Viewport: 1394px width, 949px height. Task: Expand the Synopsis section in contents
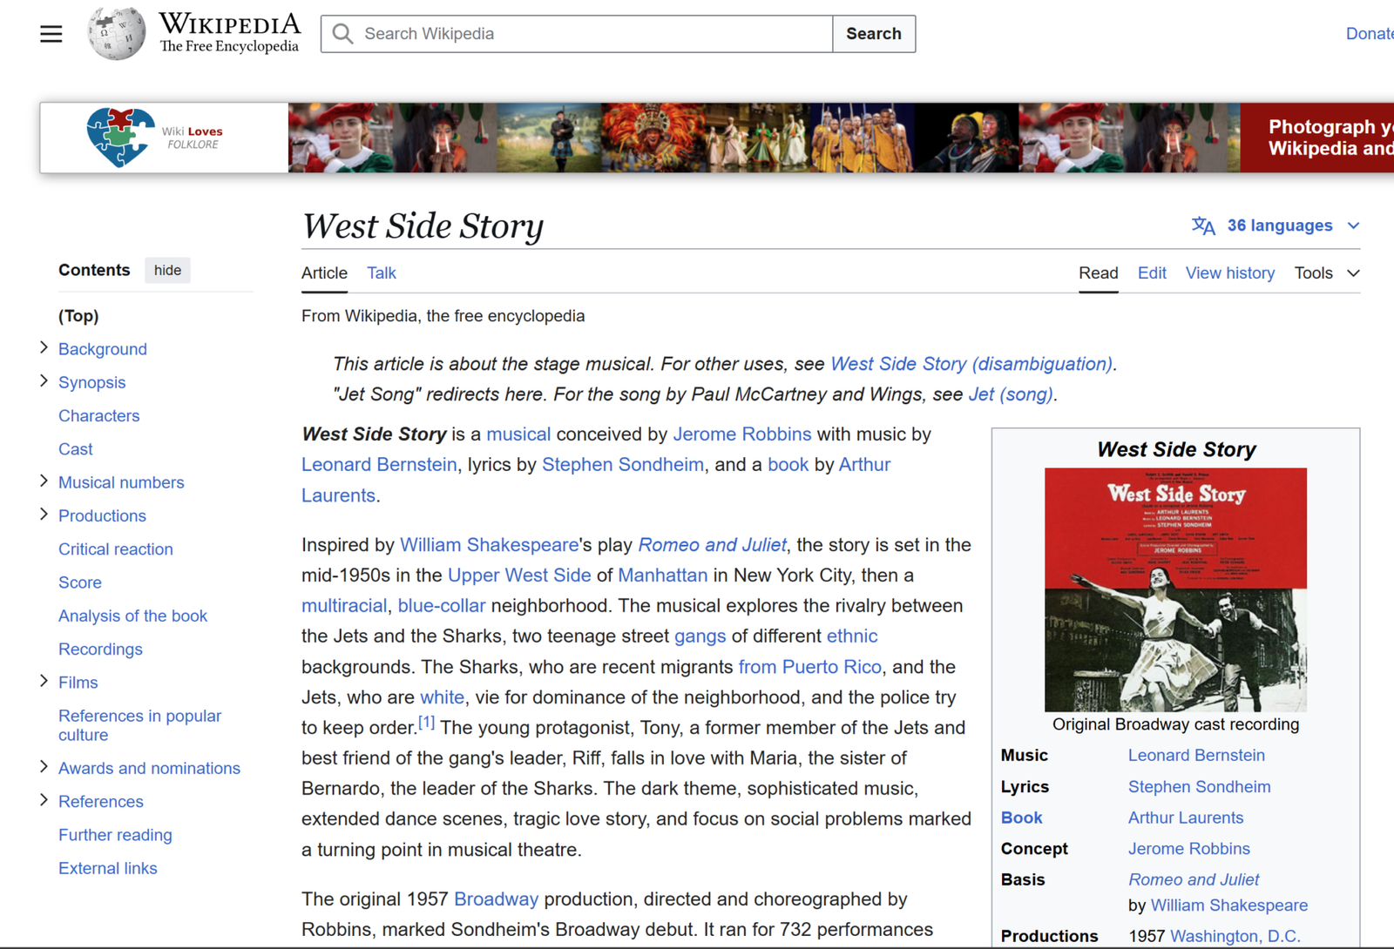click(44, 381)
